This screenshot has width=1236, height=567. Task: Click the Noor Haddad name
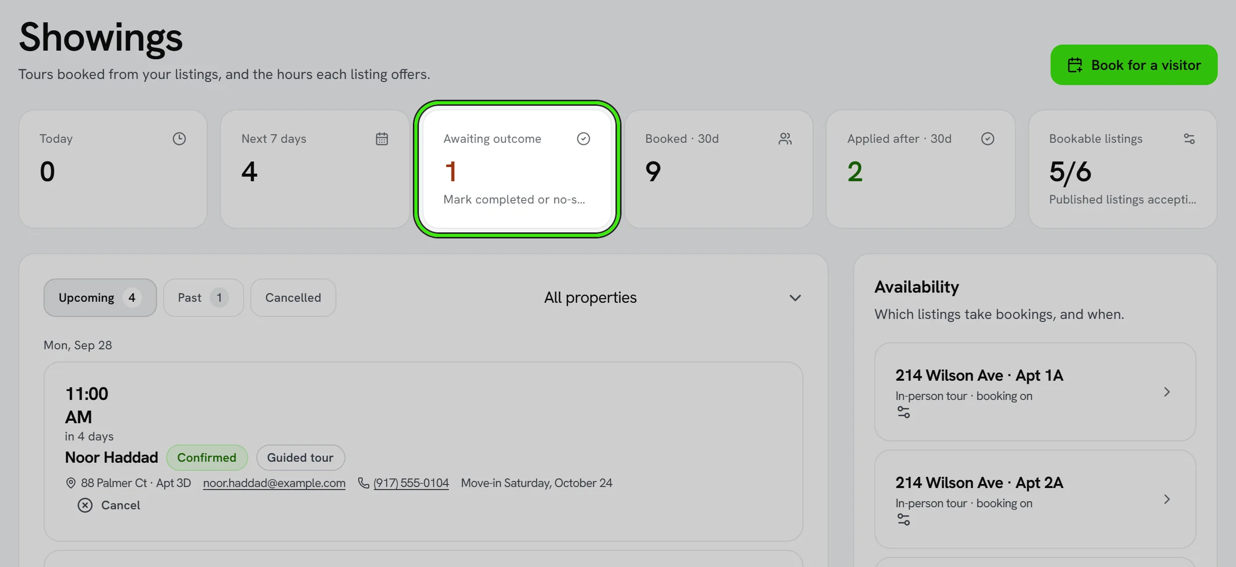pyautogui.click(x=111, y=458)
